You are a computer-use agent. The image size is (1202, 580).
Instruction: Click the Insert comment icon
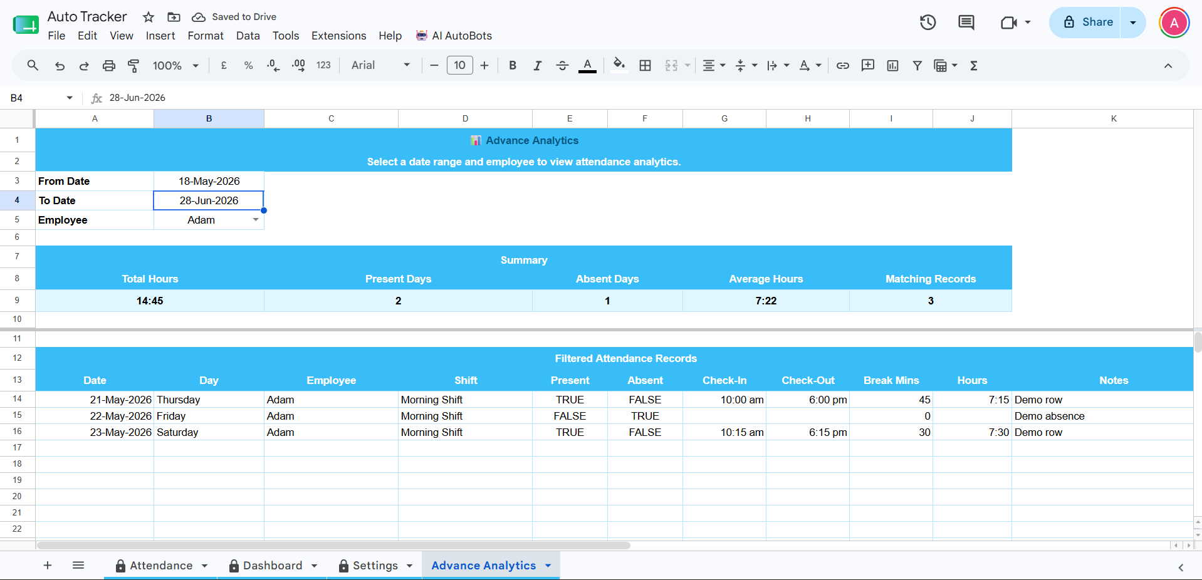click(x=868, y=65)
